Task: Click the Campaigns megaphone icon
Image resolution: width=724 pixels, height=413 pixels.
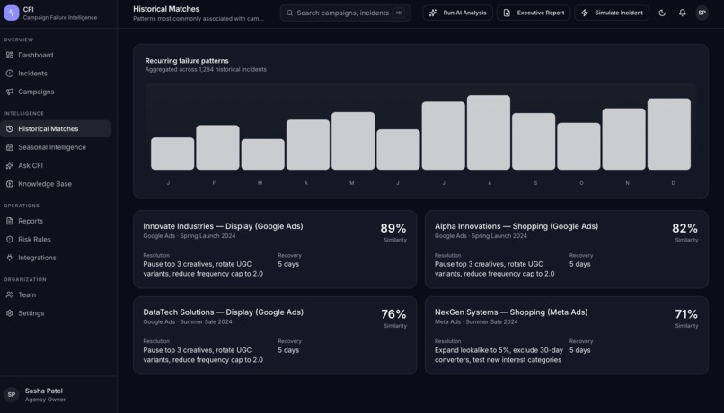Action: click(10, 92)
